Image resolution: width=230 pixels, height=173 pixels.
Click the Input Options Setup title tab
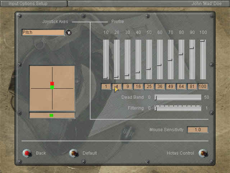(33, 3)
